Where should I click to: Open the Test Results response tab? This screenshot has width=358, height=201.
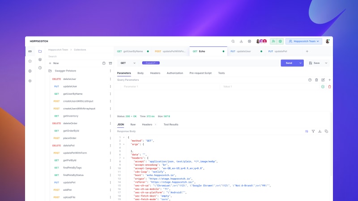[x=171, y=125]
